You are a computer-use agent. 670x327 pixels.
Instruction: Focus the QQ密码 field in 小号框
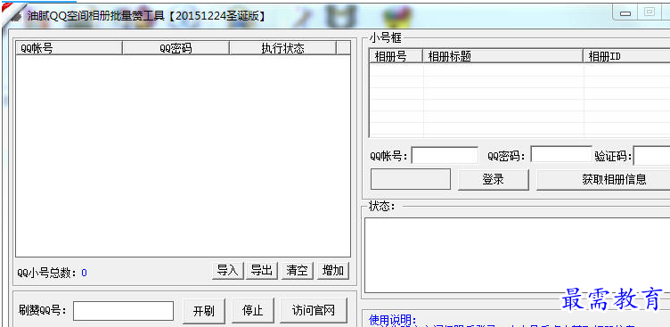point(561,154)
